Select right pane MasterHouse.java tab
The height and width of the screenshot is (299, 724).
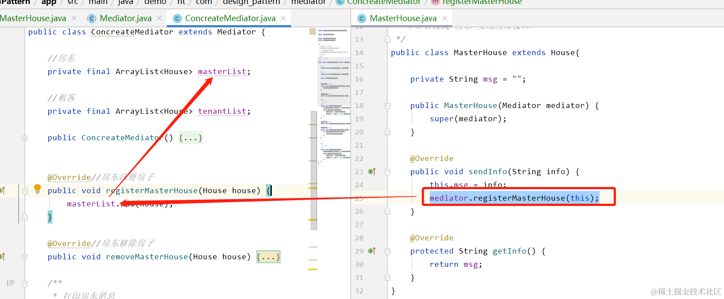(x=403, y=18)
